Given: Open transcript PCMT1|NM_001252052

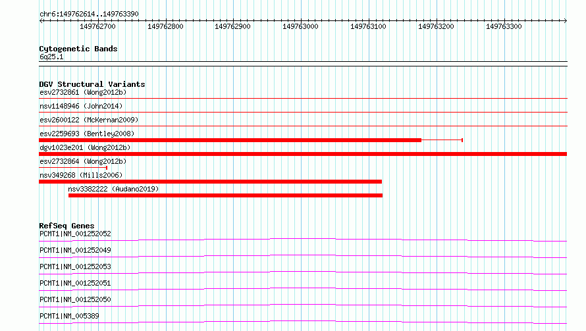Looking at the screenshot, I should click(x=75, y=234).
